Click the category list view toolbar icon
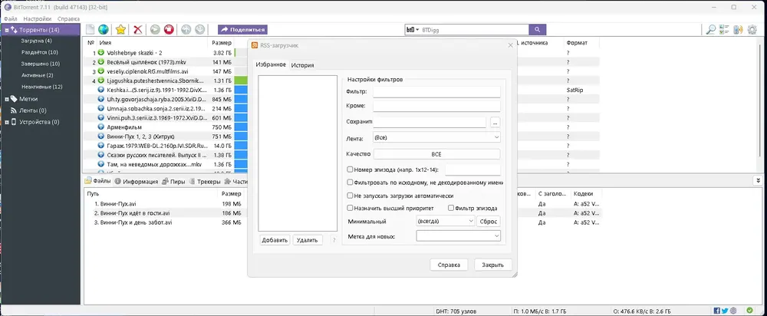Viewport: 767px width, 316px height. pos(725,29)
